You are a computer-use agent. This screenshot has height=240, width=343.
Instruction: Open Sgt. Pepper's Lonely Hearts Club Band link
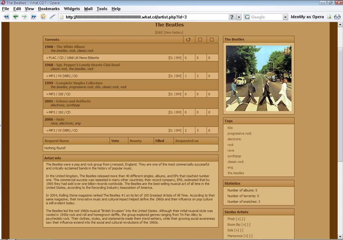[88, 65]
